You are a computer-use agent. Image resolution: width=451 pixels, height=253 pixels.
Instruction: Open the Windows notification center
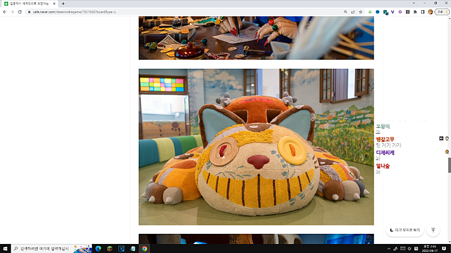pos(444,248)
